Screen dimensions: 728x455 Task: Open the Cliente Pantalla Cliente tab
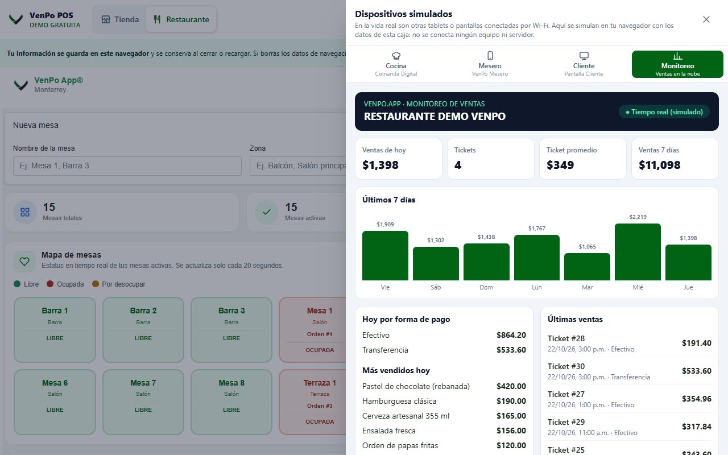tap(584, 64)
